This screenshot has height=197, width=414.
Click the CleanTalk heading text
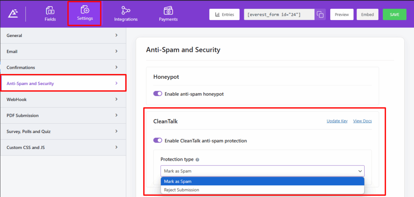[x=165, y=121]
